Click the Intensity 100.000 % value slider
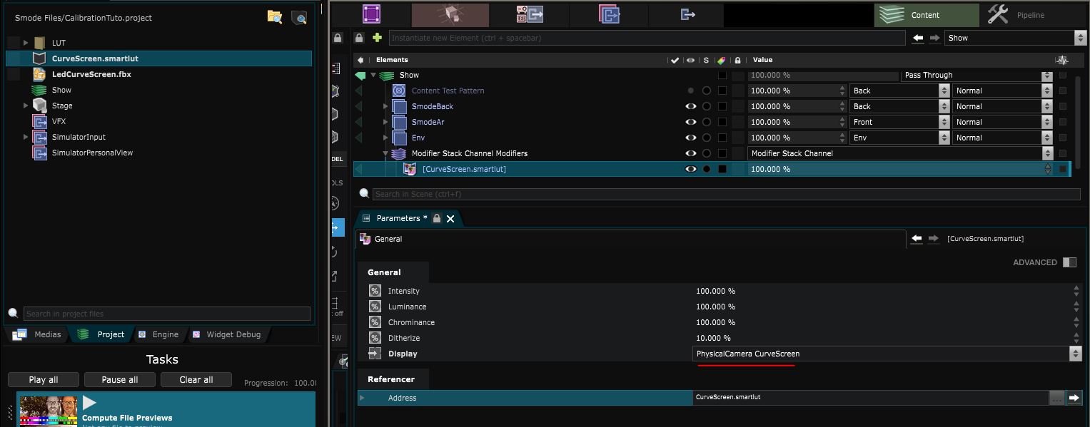The height and width of the screenshot is (427, 1090). (x=882, y=291)
